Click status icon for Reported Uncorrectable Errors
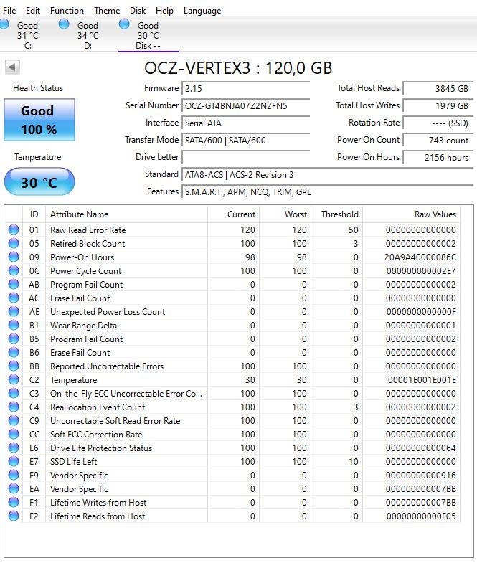477x563 pixels. (14, 366)
